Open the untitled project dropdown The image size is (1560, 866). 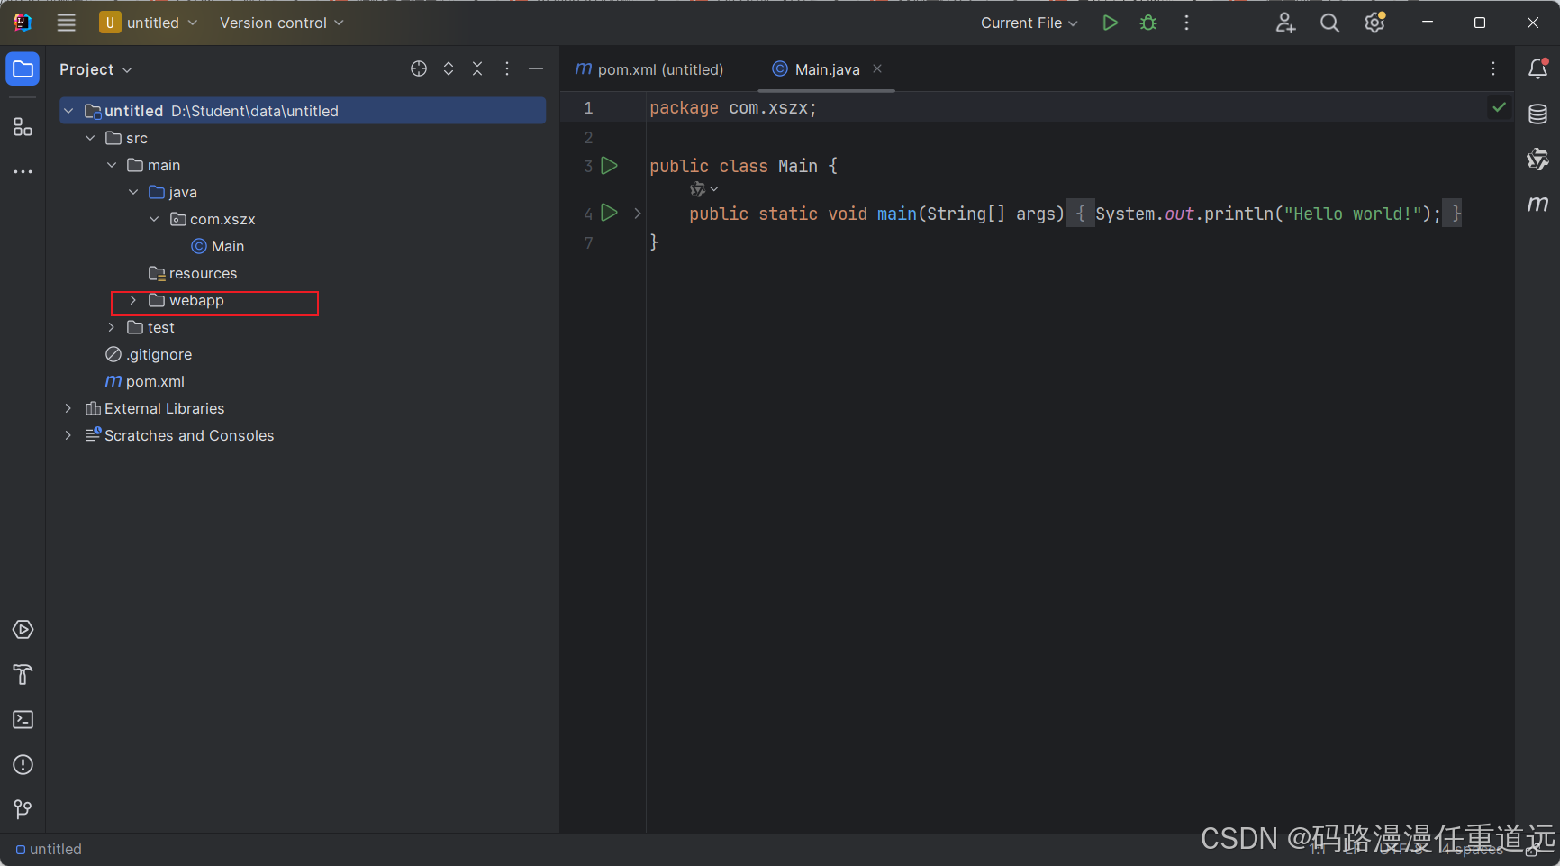point(149,23)
